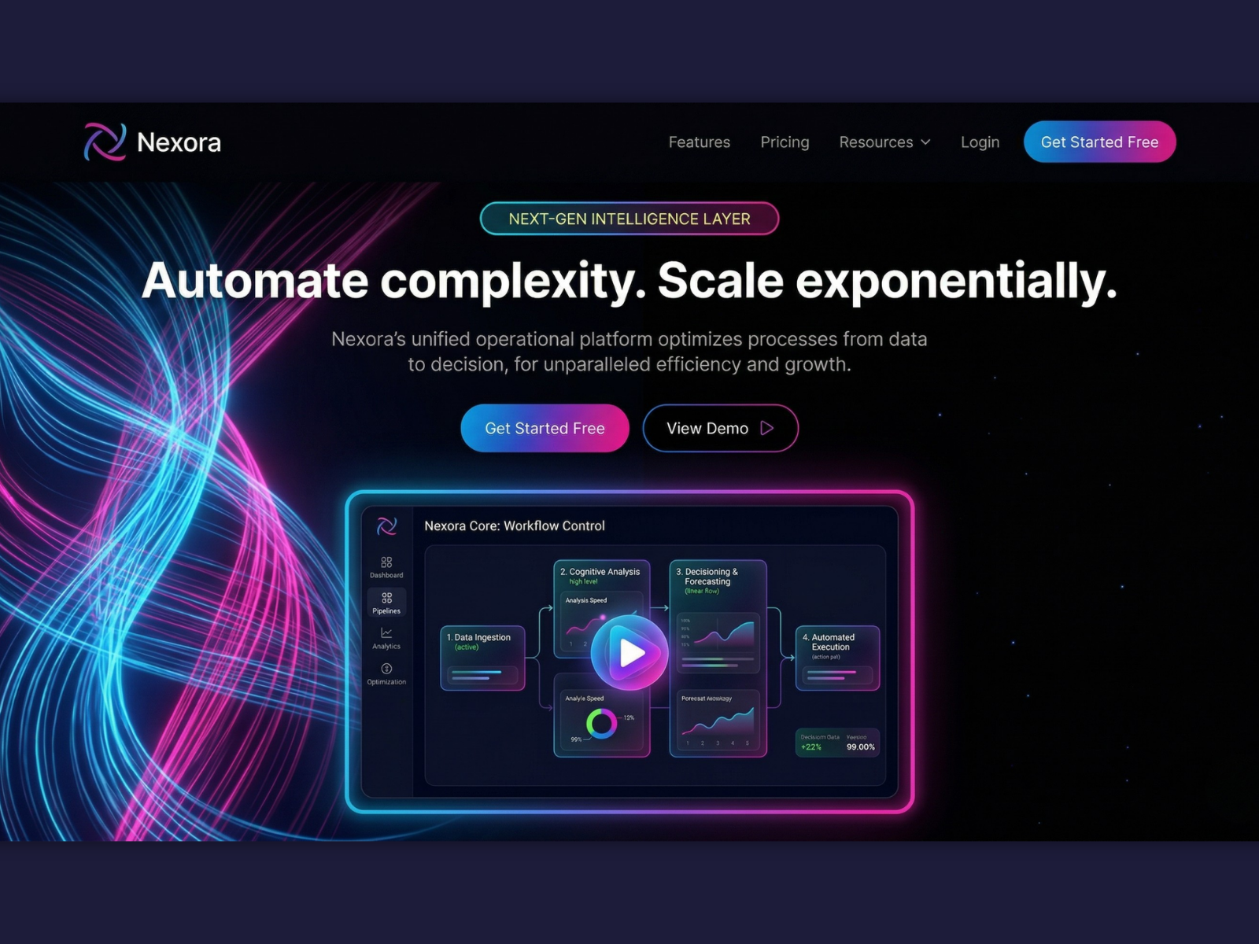The image size is (1259, 944).
Task: Click Get Started Free in the top navigation
Action: [x=1099, y=142]
